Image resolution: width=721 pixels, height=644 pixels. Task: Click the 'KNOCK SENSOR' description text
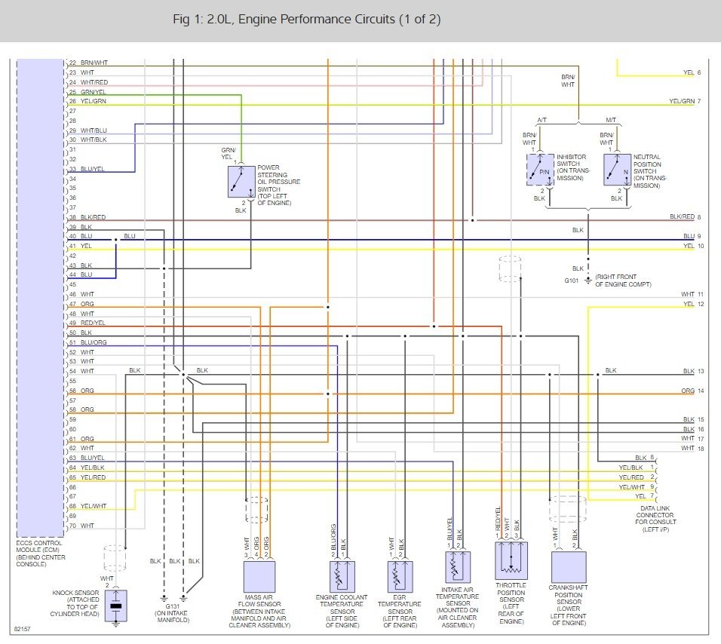pyautogui.click(x=75, y=603)
